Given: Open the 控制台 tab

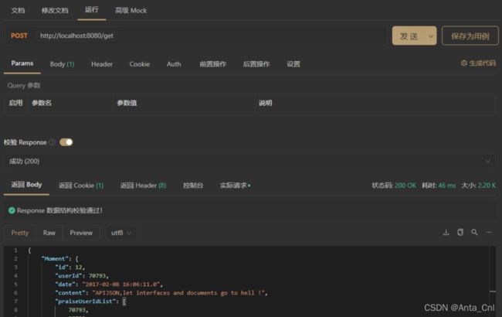Looking at the screenshot, I should point(193,186).
